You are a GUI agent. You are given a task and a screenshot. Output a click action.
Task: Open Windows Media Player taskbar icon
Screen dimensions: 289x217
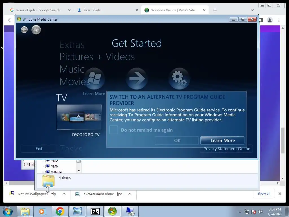42,211
